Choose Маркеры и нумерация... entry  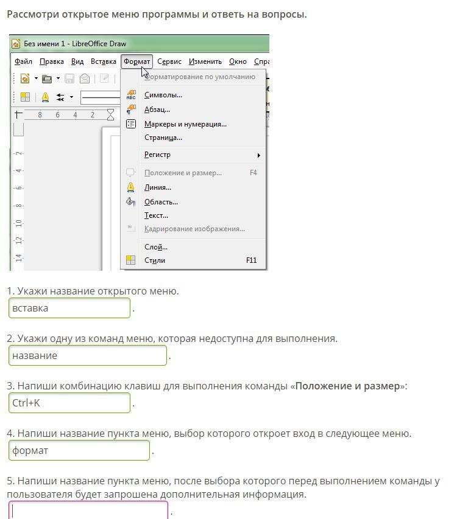coord(194,124)
